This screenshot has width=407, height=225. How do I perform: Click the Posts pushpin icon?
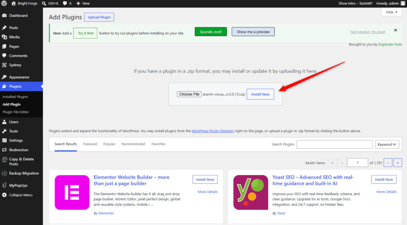(4, 28)
